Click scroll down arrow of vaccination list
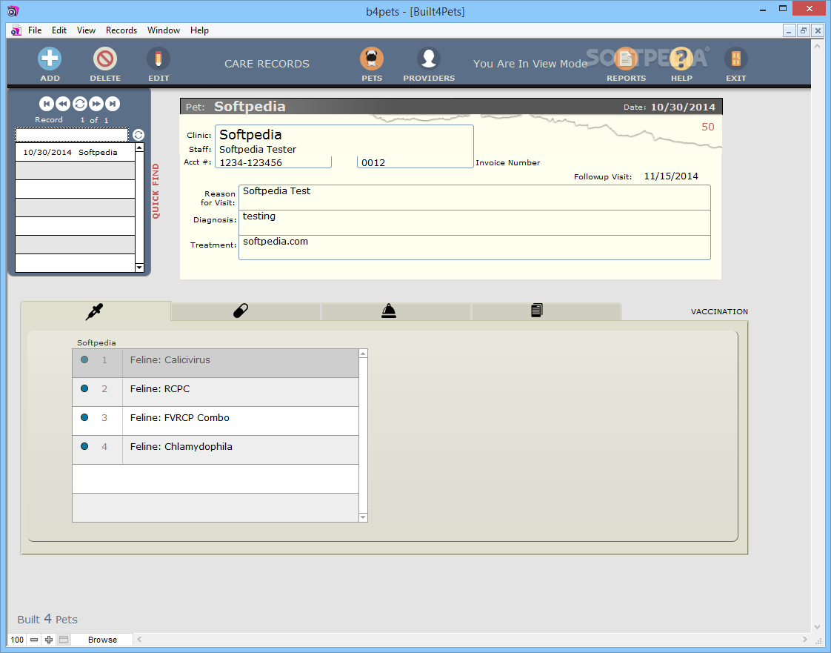The width and height of the screenshot is (831, 653). click(363, 517)
